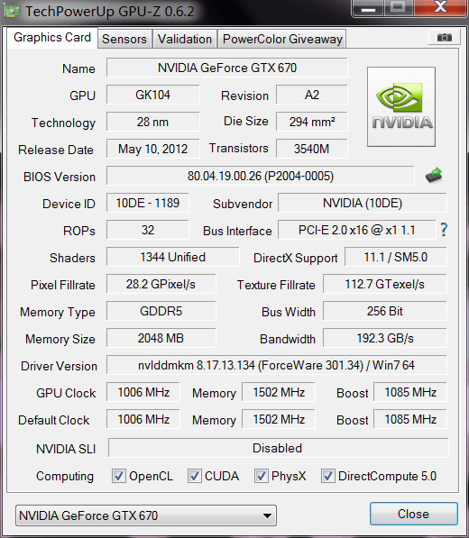The image size is (469, 538).
Task: Select the Graphics Card tab
Action: pyautogui.click(x=52, y=38)
